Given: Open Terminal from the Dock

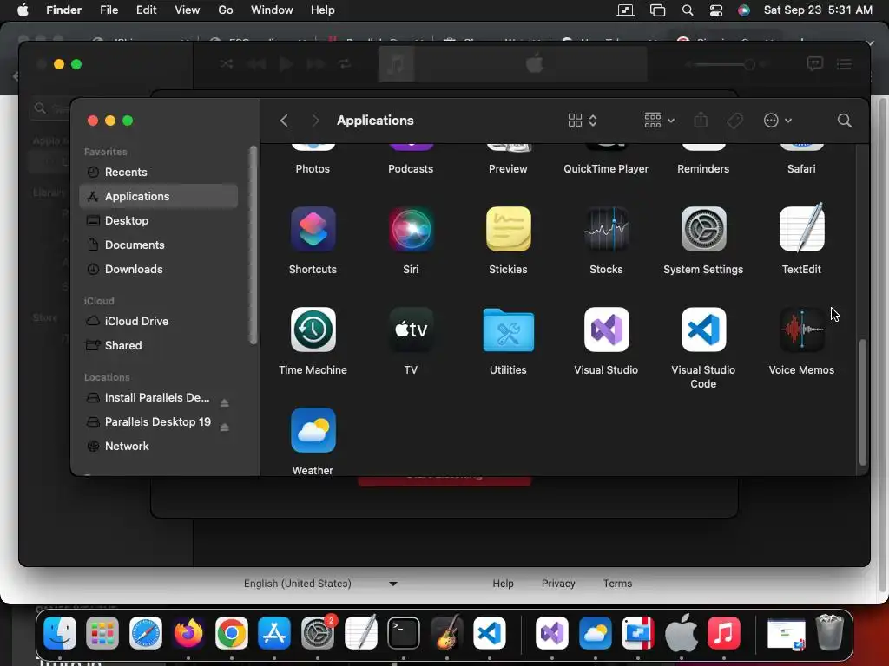Looking at the screenshot, I should pyautogui.click(x=403, y=633).
